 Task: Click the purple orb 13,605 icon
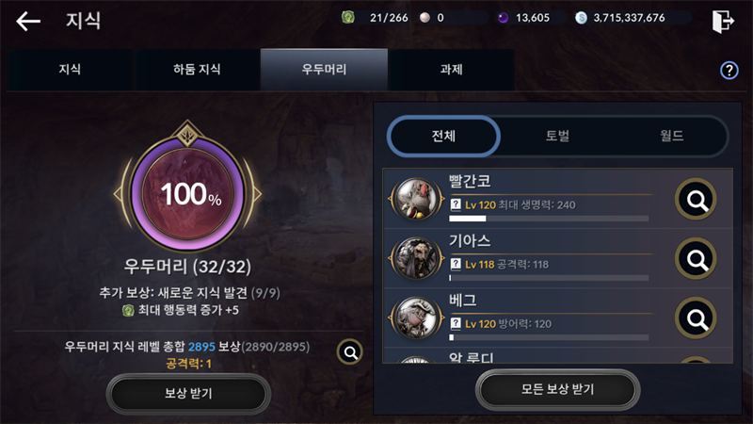click(x=503, y=18)
